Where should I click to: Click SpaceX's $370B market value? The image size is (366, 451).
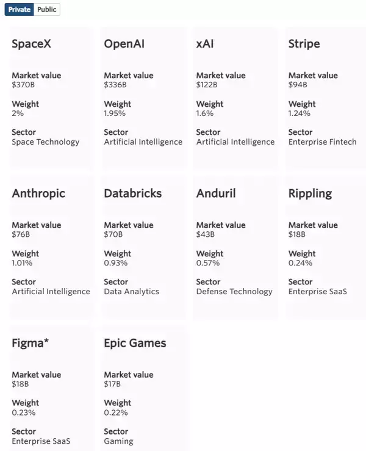pyautogui.click(x=24, y=85)
